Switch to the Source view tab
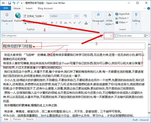The width and height of the screenshot is (151, 123). coord(30,119)
